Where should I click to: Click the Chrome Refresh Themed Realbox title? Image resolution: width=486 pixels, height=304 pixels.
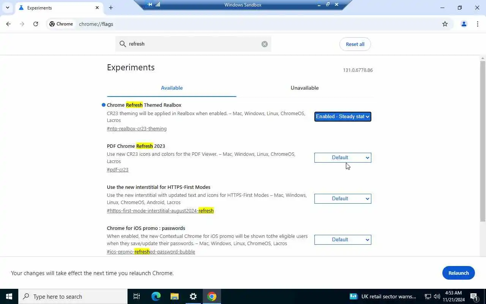point(144,105)
